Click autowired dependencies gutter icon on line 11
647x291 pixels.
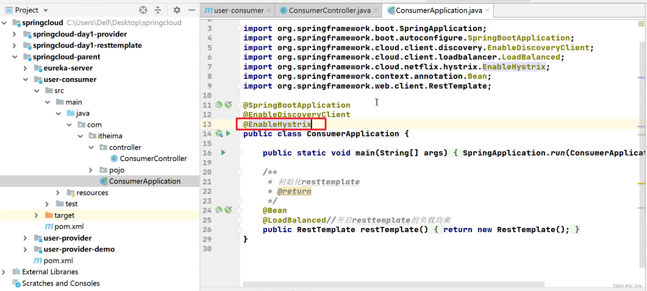point(228,105)
